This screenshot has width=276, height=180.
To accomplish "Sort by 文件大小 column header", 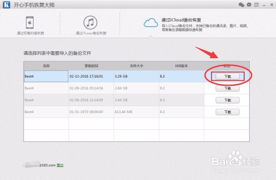I will point(136,66).
